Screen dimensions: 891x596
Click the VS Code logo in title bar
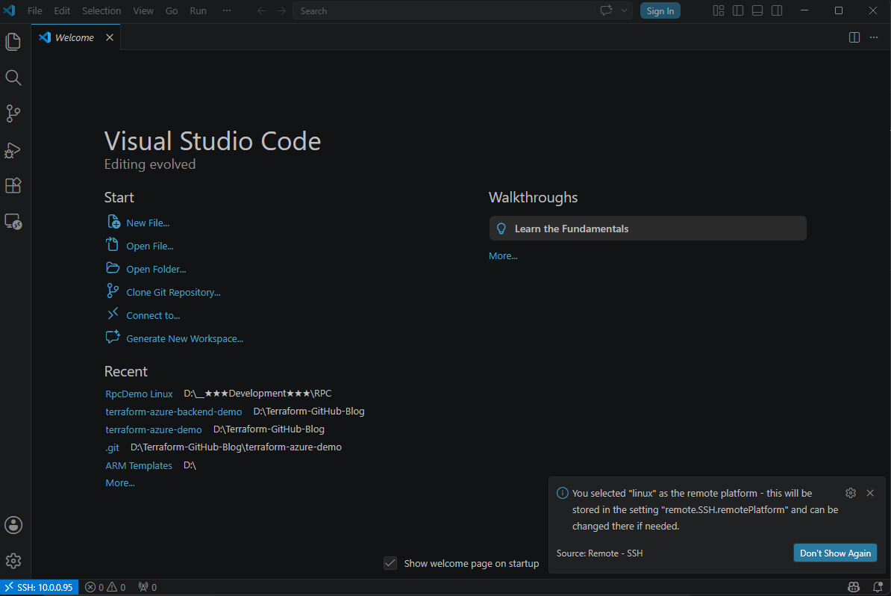[x=10, y=10]
